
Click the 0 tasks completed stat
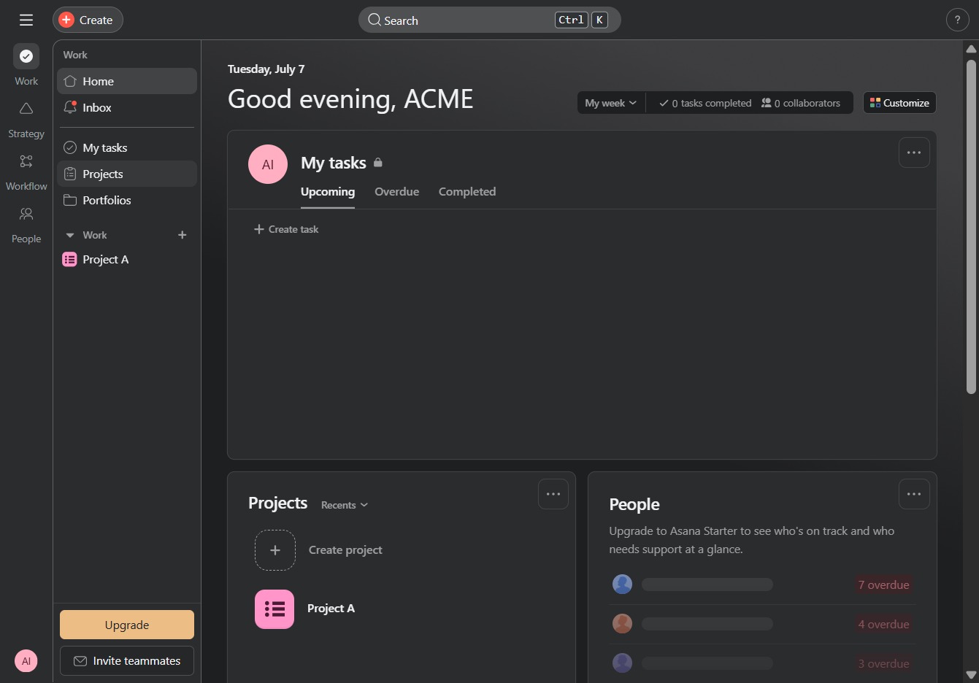705,103
